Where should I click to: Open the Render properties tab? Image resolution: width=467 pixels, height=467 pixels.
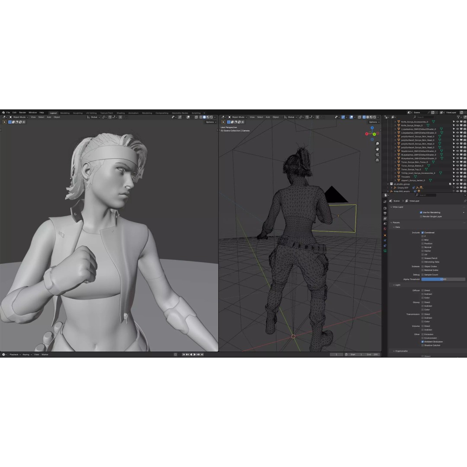coord(385,208)
